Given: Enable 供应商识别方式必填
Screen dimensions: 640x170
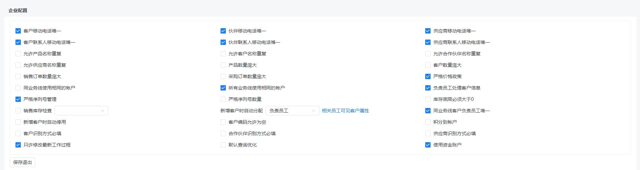Looking at the screenshot, I should [x=428, y=133].
